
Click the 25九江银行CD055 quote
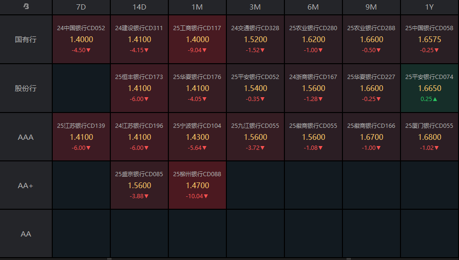tap(255, 137)
